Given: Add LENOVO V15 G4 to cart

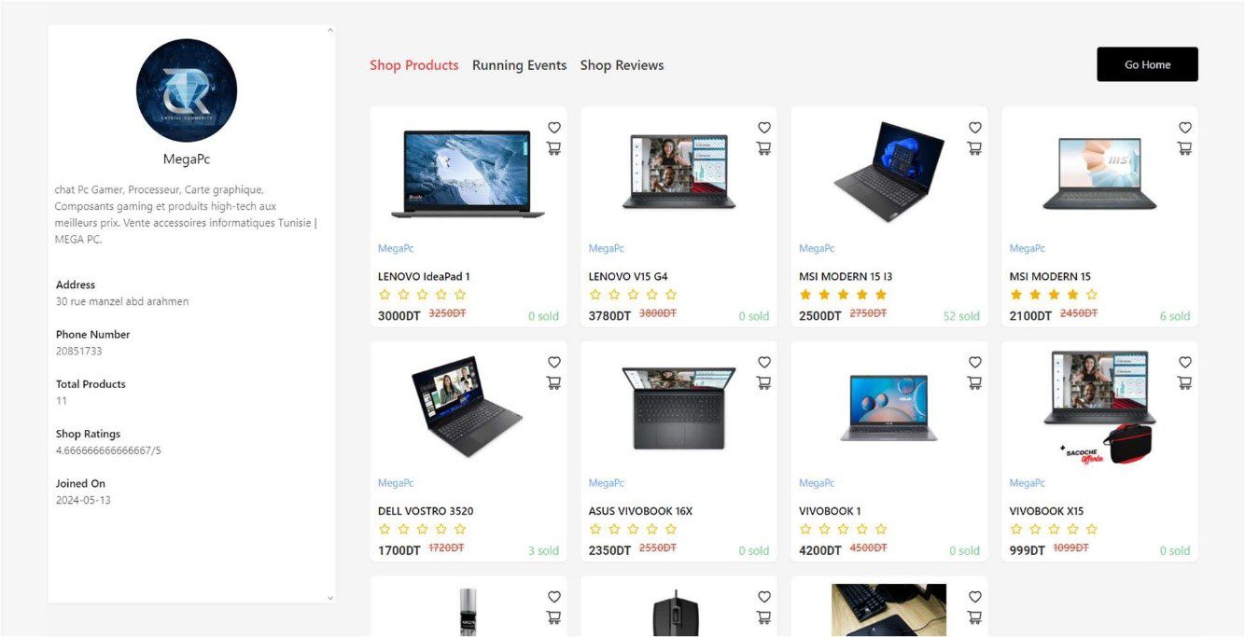Looking at the screenshot, I should pos(764,148).
